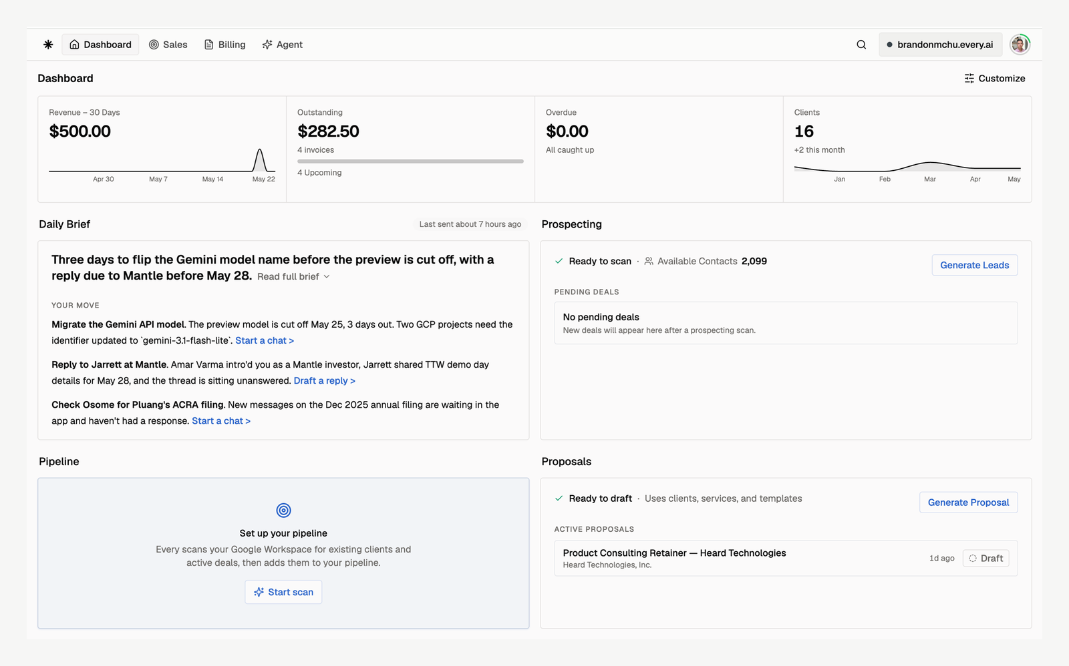Viewport: 1069px width, 666px height.
Task: Click the people icon next to Available Contacts
Action: [649, 261]
